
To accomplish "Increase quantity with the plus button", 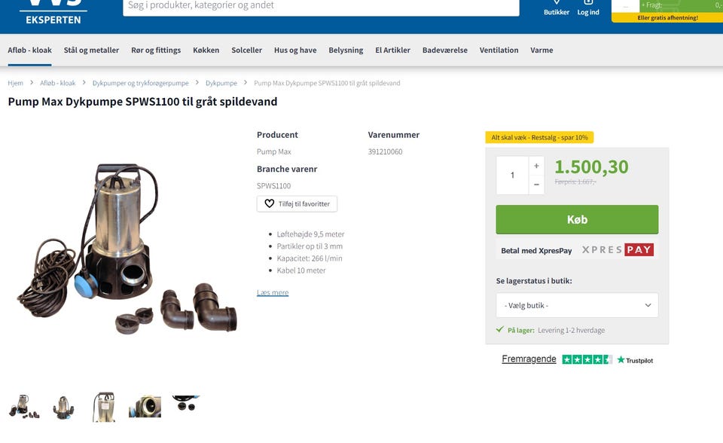I will click(536, 166).
